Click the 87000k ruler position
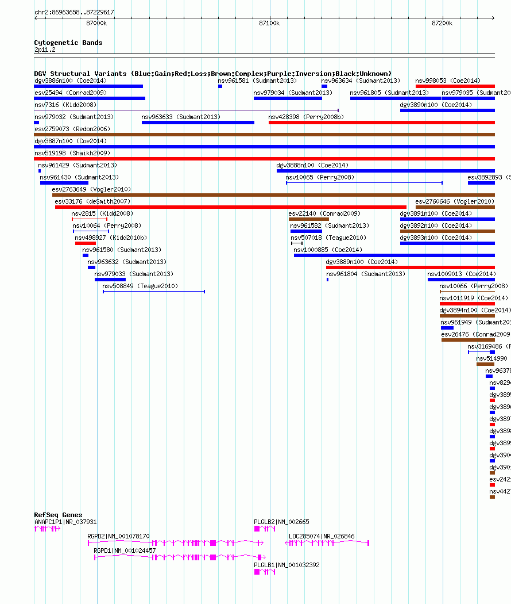511x604 pixels. click(x=96, y=23)
